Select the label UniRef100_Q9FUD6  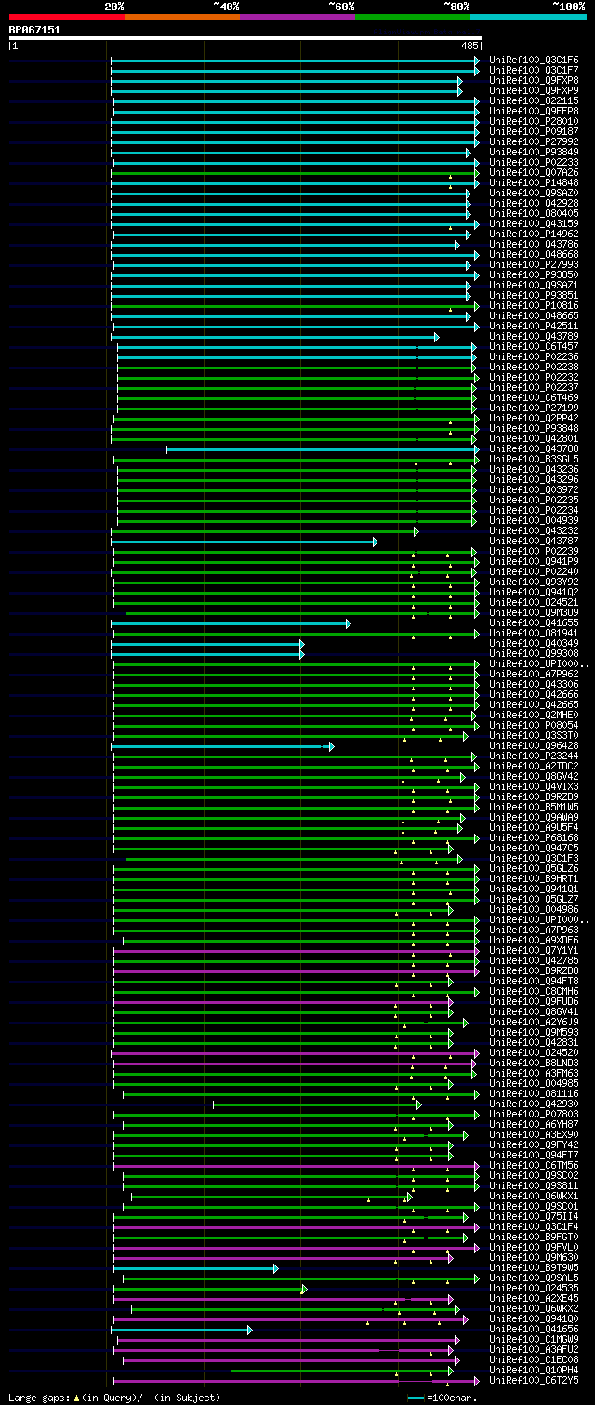pos(535,1002)
